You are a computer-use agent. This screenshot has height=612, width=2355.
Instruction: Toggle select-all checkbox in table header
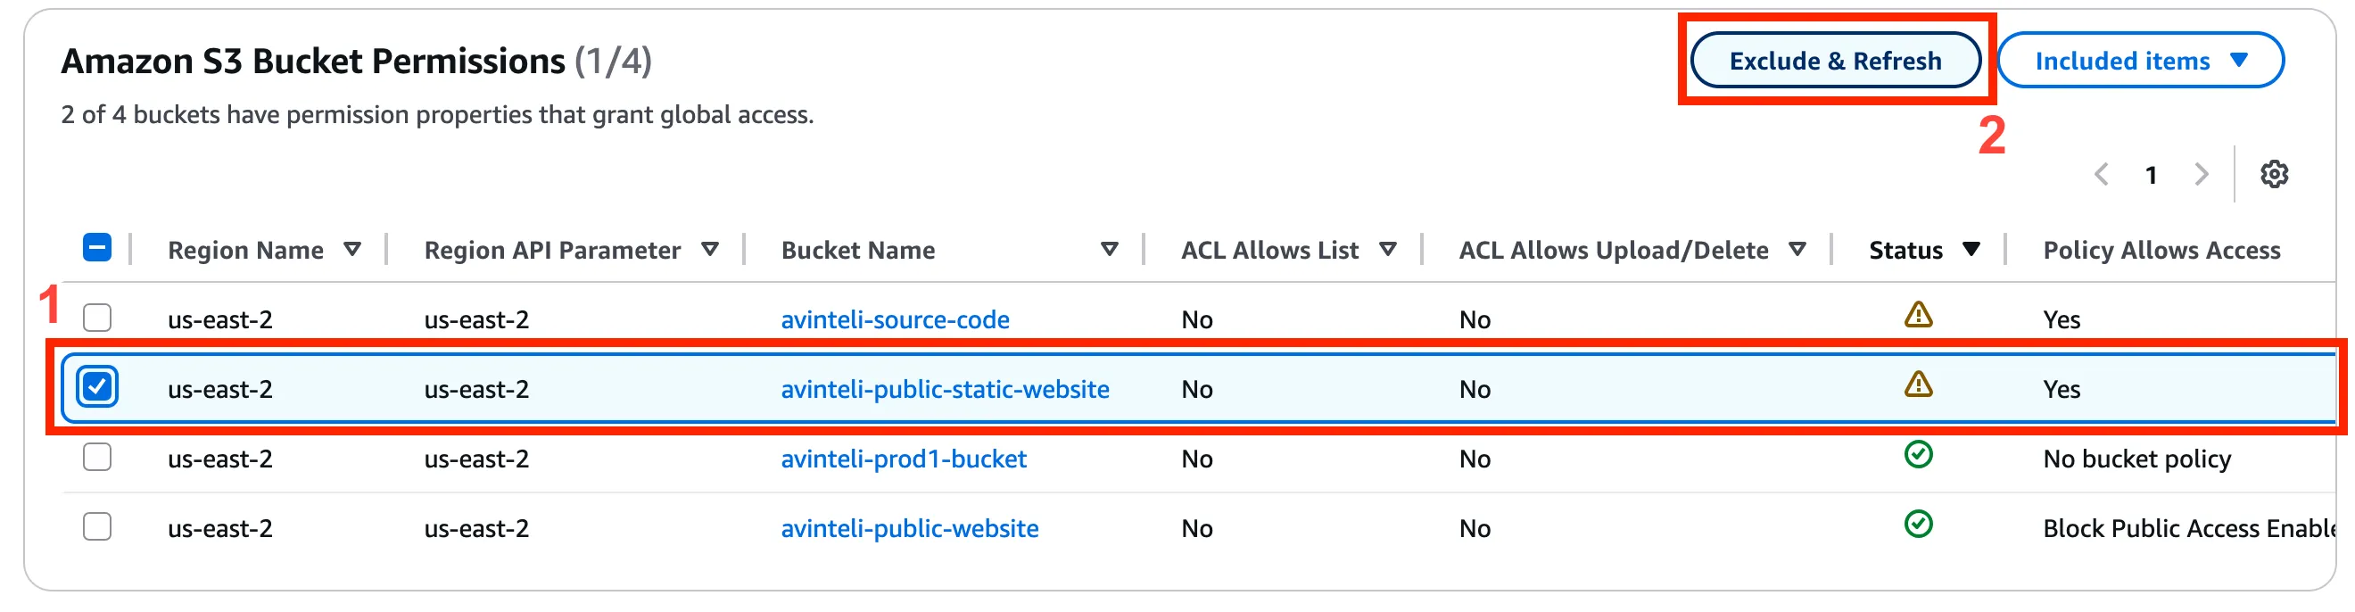pos(97,248)
